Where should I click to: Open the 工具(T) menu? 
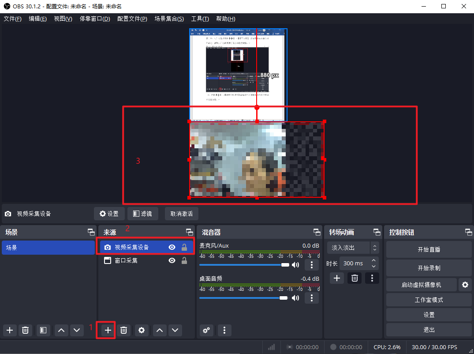pos(200,19)
